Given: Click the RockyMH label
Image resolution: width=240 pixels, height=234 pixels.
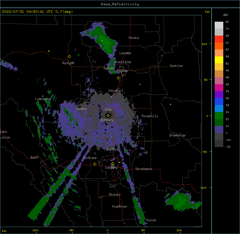Looking at the screenshot, I should coord(68,63).
